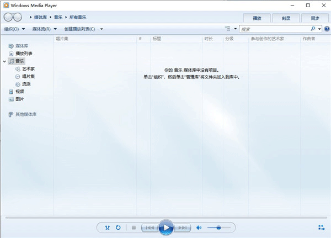The image size is (331, 238).
Task: Click the next track button
Action: [x=182, y=228]
